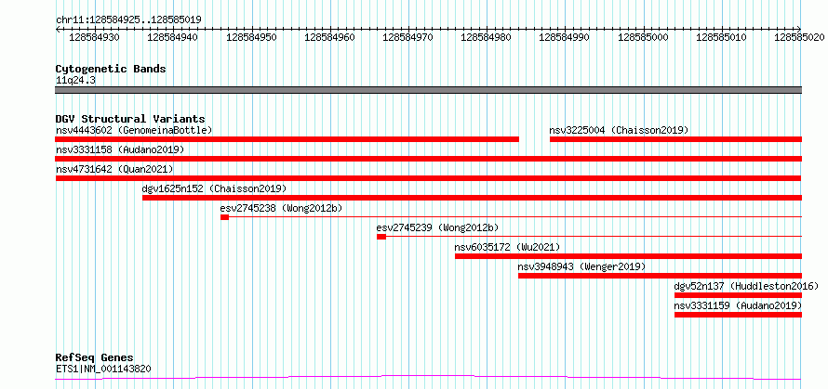
Task: Click the left arrowhead of the ruler
Action: click(58, 29)
